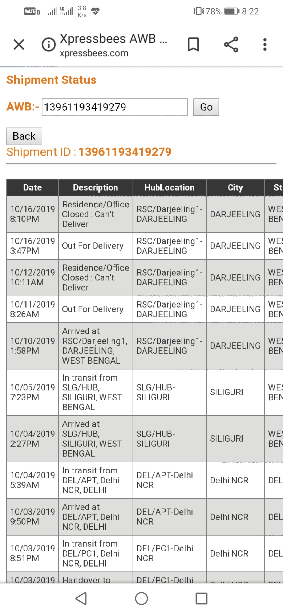
Task: Tap the site info icon
Action: pyautogui.click(x=49, y=44)
